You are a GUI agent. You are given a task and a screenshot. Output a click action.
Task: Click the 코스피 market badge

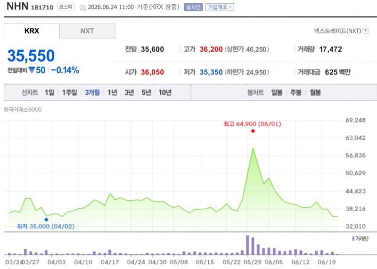pos(66,7)
